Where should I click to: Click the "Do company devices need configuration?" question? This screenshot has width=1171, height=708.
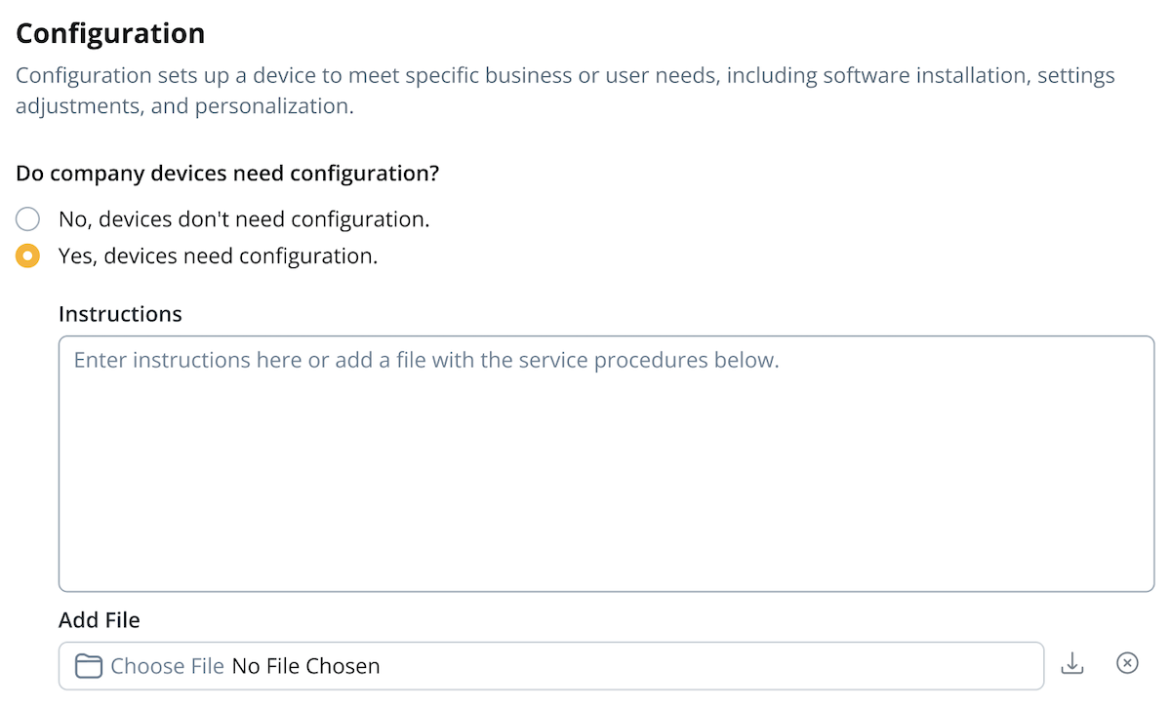[227, 174]
